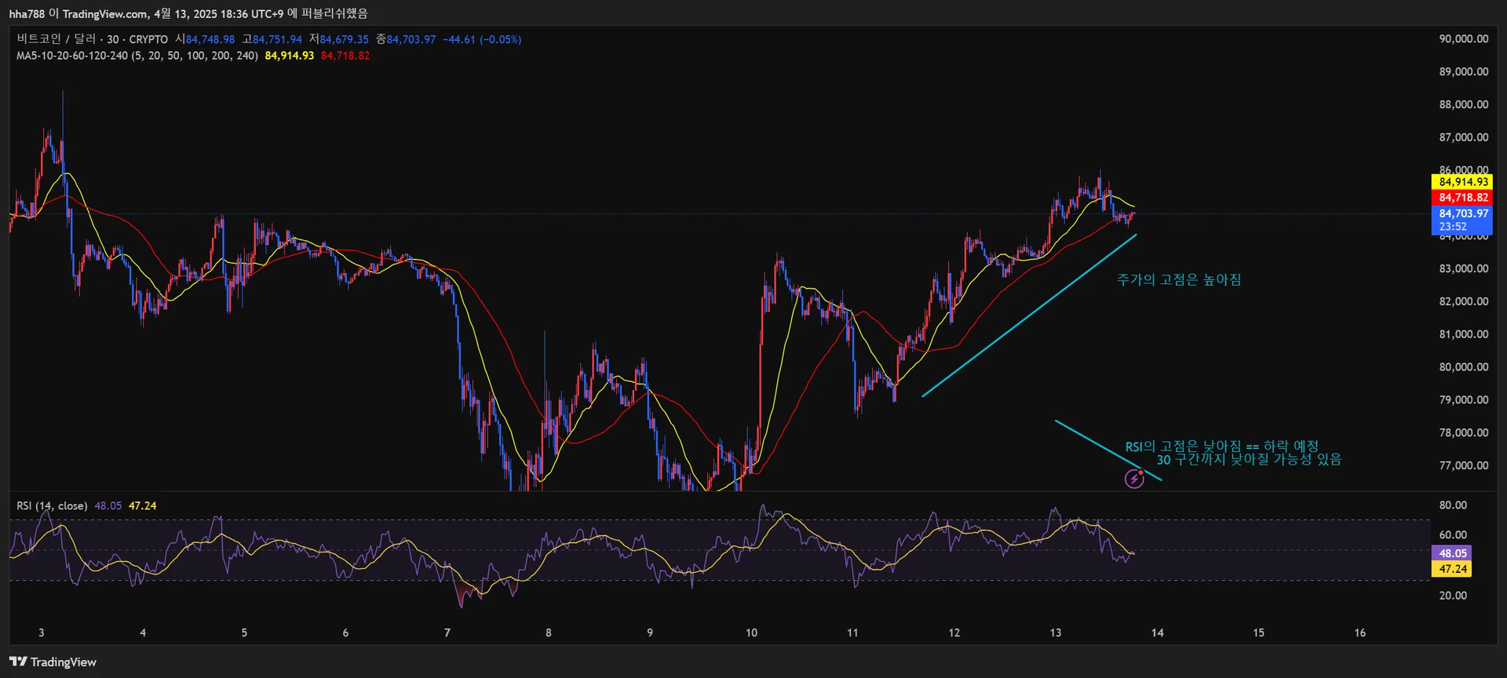Select the rising cyan trend line under price
This screenshot has width=1507, height=678.
click(1028, 315)
